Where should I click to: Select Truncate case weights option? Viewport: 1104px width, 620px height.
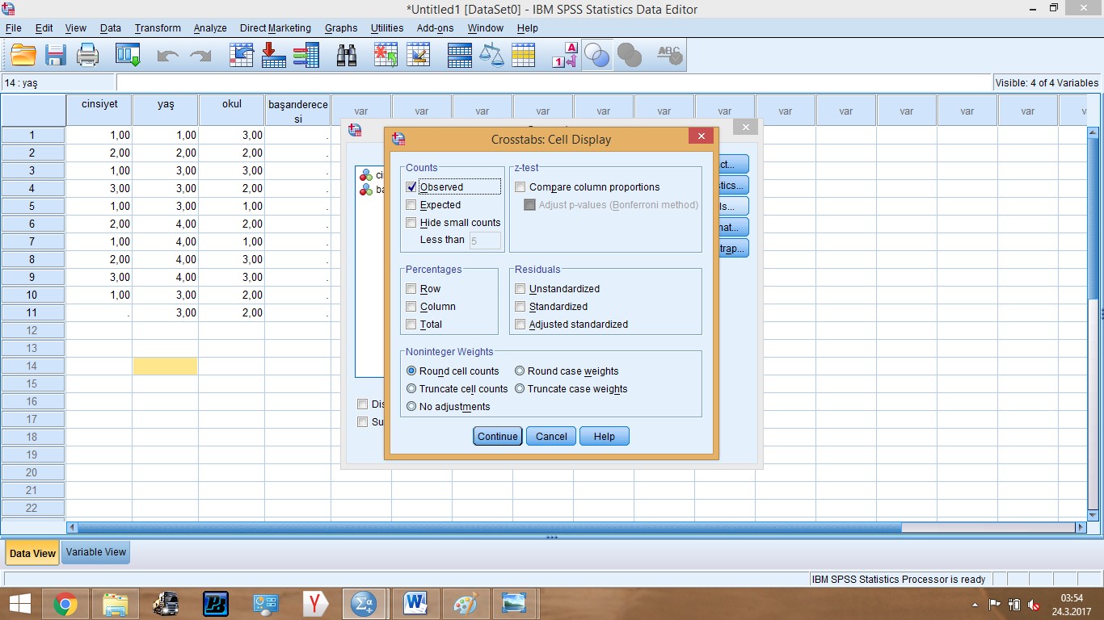point(520,388)
